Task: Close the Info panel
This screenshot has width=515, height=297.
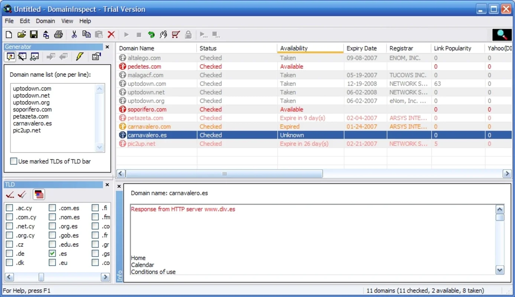Action: click(119, 186)
